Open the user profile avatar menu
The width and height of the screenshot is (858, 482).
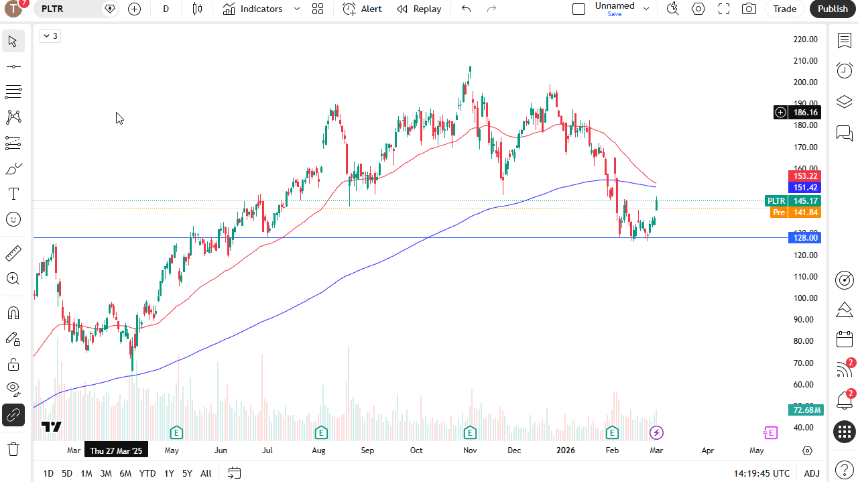pos(14,9)
